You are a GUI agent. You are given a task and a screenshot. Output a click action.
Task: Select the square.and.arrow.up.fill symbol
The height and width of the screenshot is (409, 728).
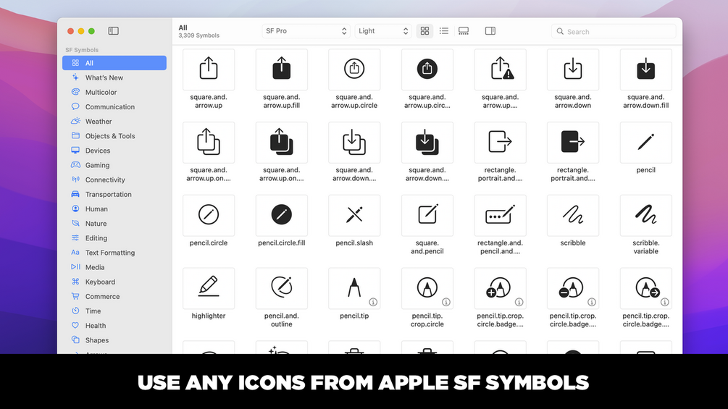coord(281,69)
